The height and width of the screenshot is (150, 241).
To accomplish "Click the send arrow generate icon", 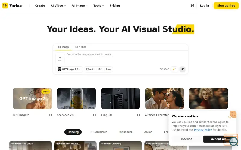I will pos(183,69).
